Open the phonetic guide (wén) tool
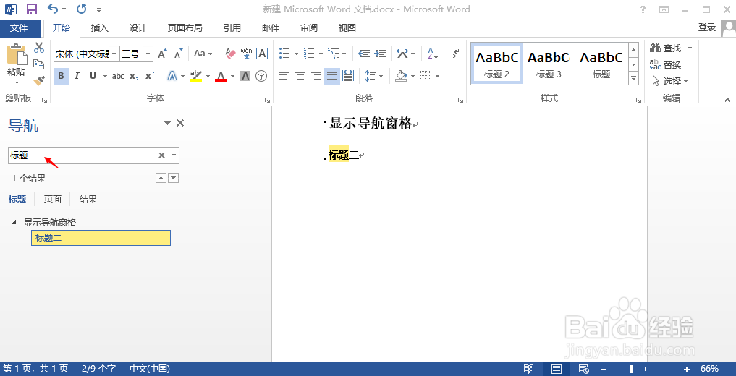This screenshot has height=376, width=736. 247,54
